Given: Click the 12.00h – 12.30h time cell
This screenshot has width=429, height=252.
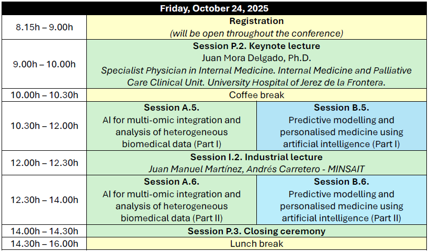Looking at the screenshot, I should coord(44,163).
